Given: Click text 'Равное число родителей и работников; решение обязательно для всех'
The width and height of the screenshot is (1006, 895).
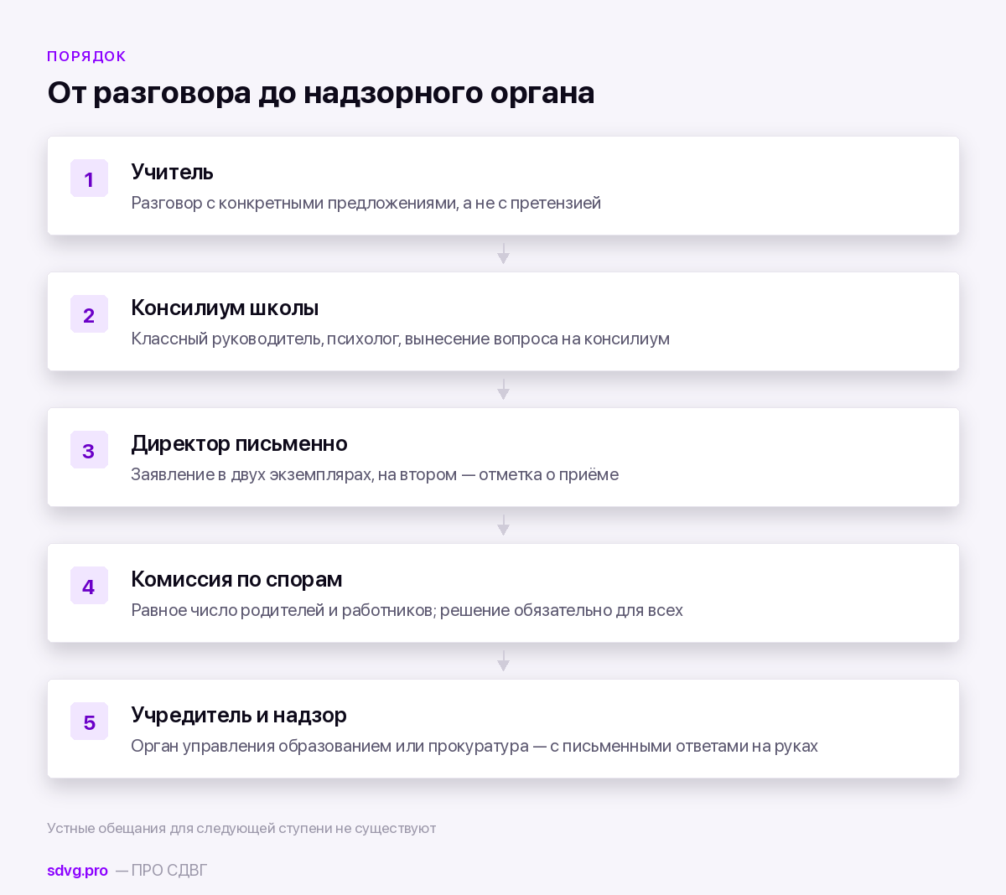Looking at the screenshot, I should coord(407,610).
